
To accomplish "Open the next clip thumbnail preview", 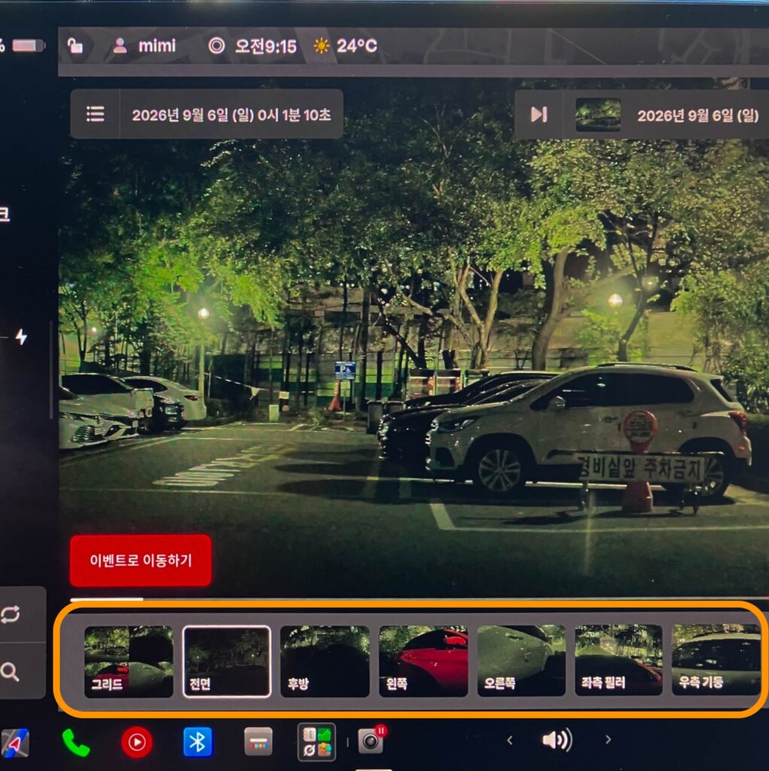I will [597, 114].
